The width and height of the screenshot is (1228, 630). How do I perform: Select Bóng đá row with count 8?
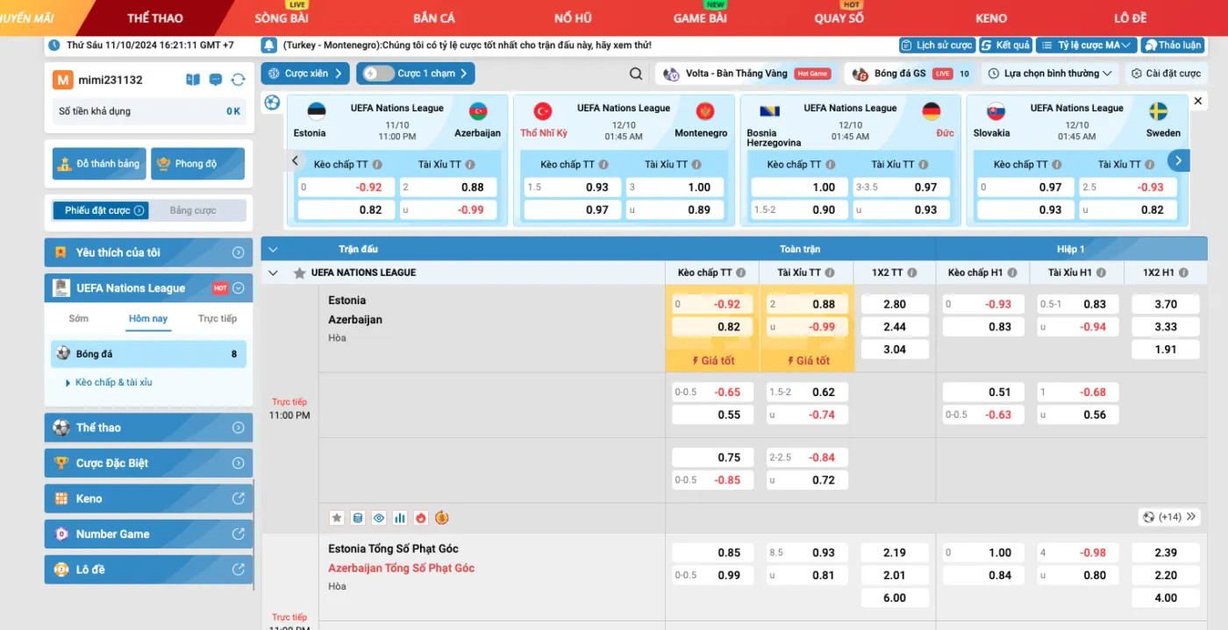[148, 354]
